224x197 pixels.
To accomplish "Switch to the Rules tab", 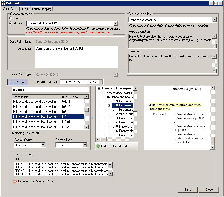I will pyautogui.click(x=24, y=9).
